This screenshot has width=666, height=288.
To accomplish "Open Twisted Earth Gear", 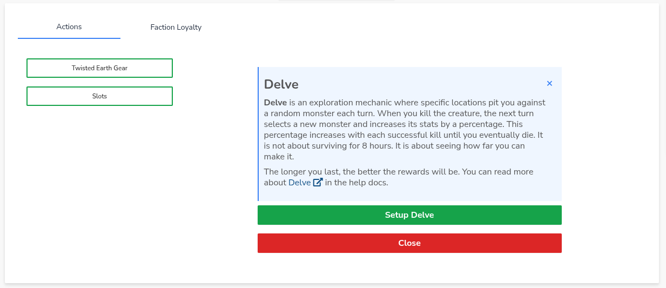I will 99,68.
